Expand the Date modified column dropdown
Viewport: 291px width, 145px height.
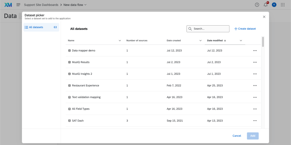[x=241, y=41]
